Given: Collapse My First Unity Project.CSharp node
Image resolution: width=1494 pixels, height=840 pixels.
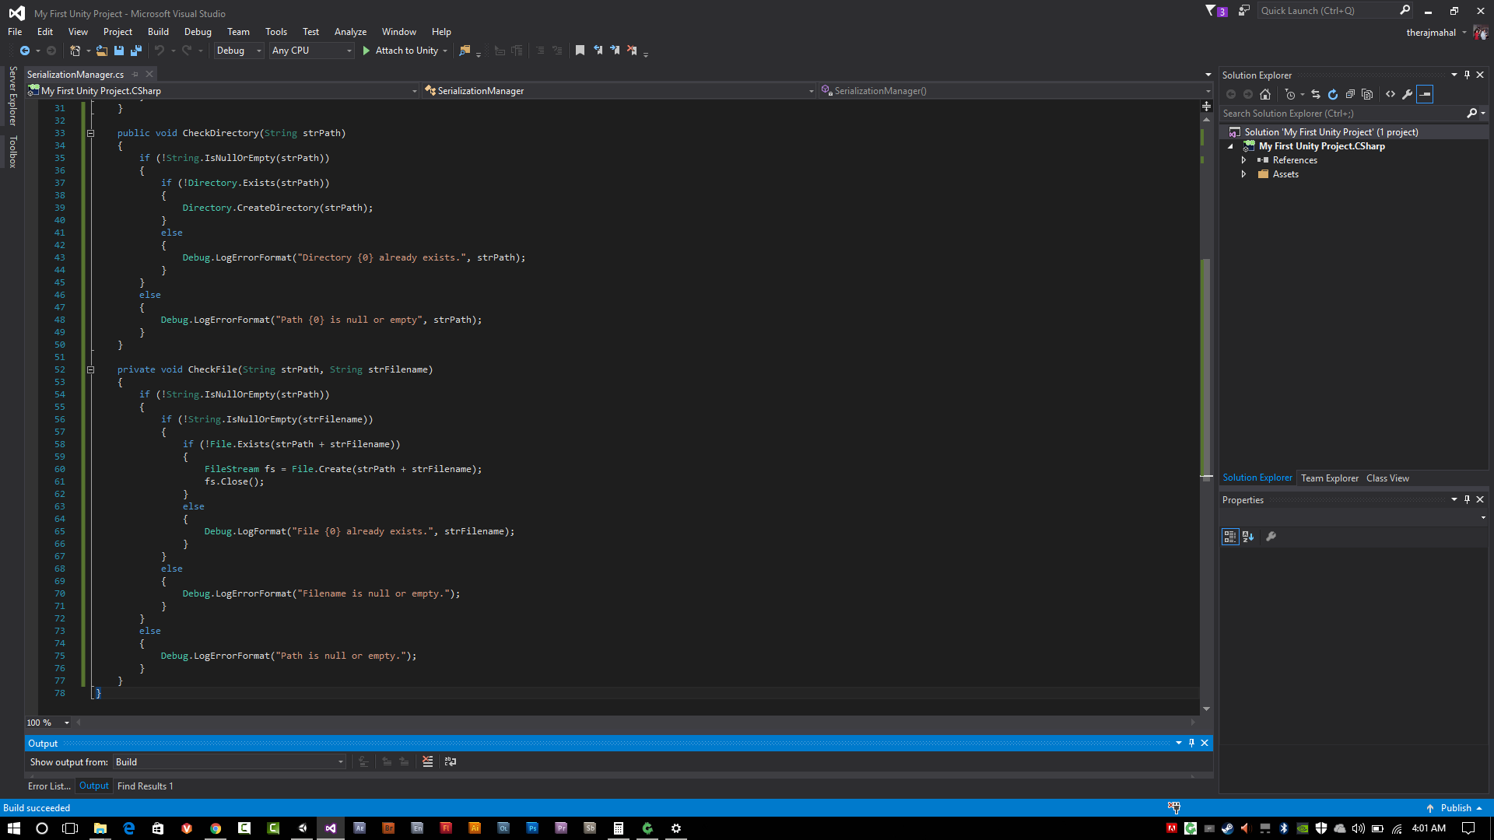Looking at the screenshot, I should click(x=1230, y=146).
